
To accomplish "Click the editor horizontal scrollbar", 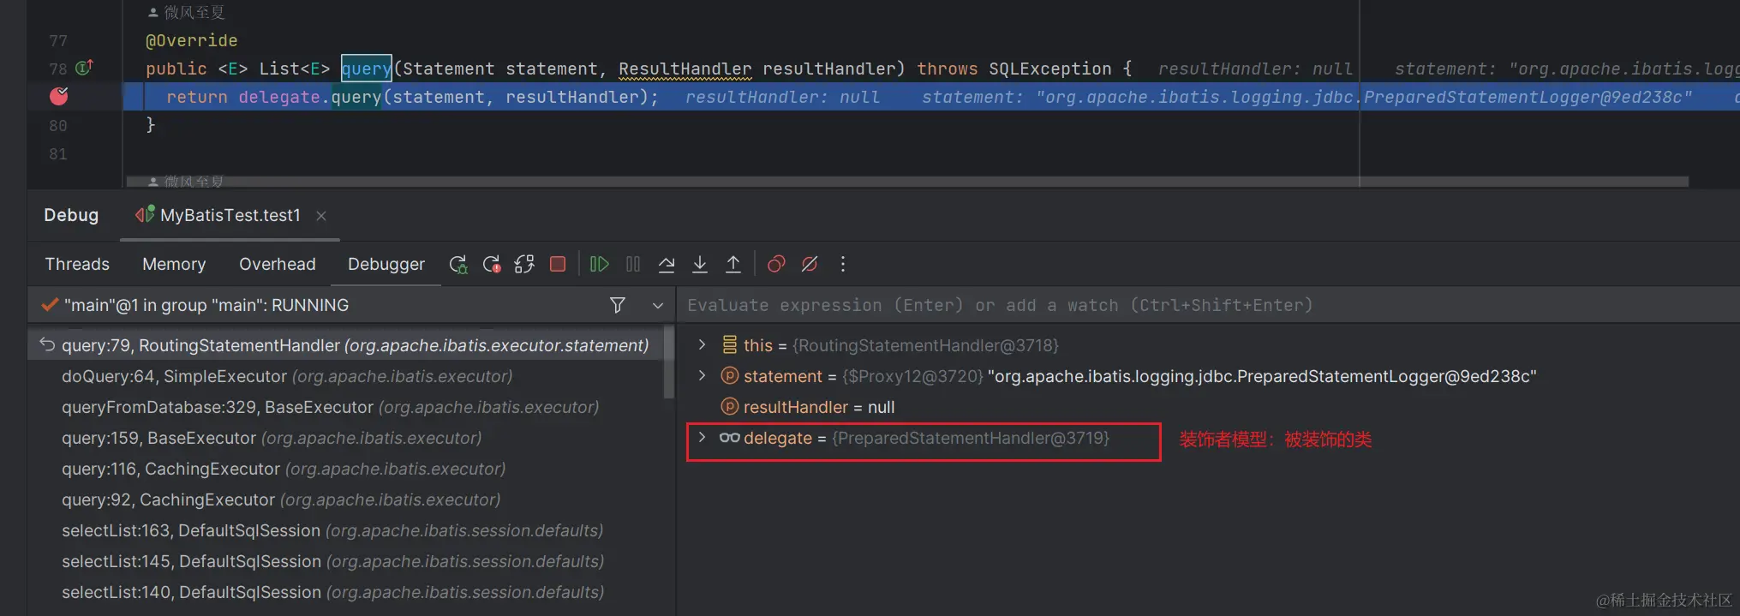I will click(907, 182).
